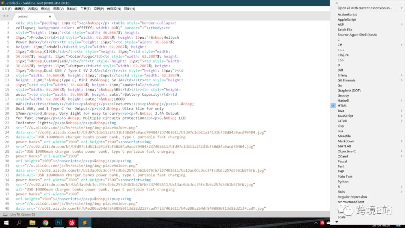405x228 pixels.
Task: Choose Batch File syntax
Action: point(345,30)
